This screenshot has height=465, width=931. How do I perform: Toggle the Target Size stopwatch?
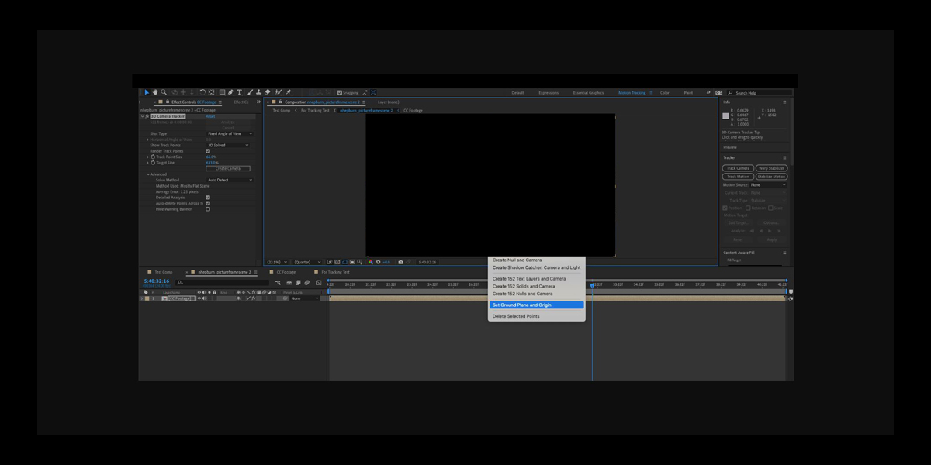(153, 163)
